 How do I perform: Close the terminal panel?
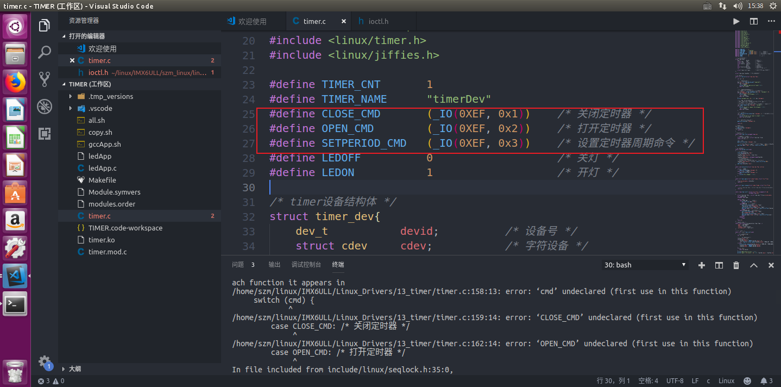coord(771,265)
